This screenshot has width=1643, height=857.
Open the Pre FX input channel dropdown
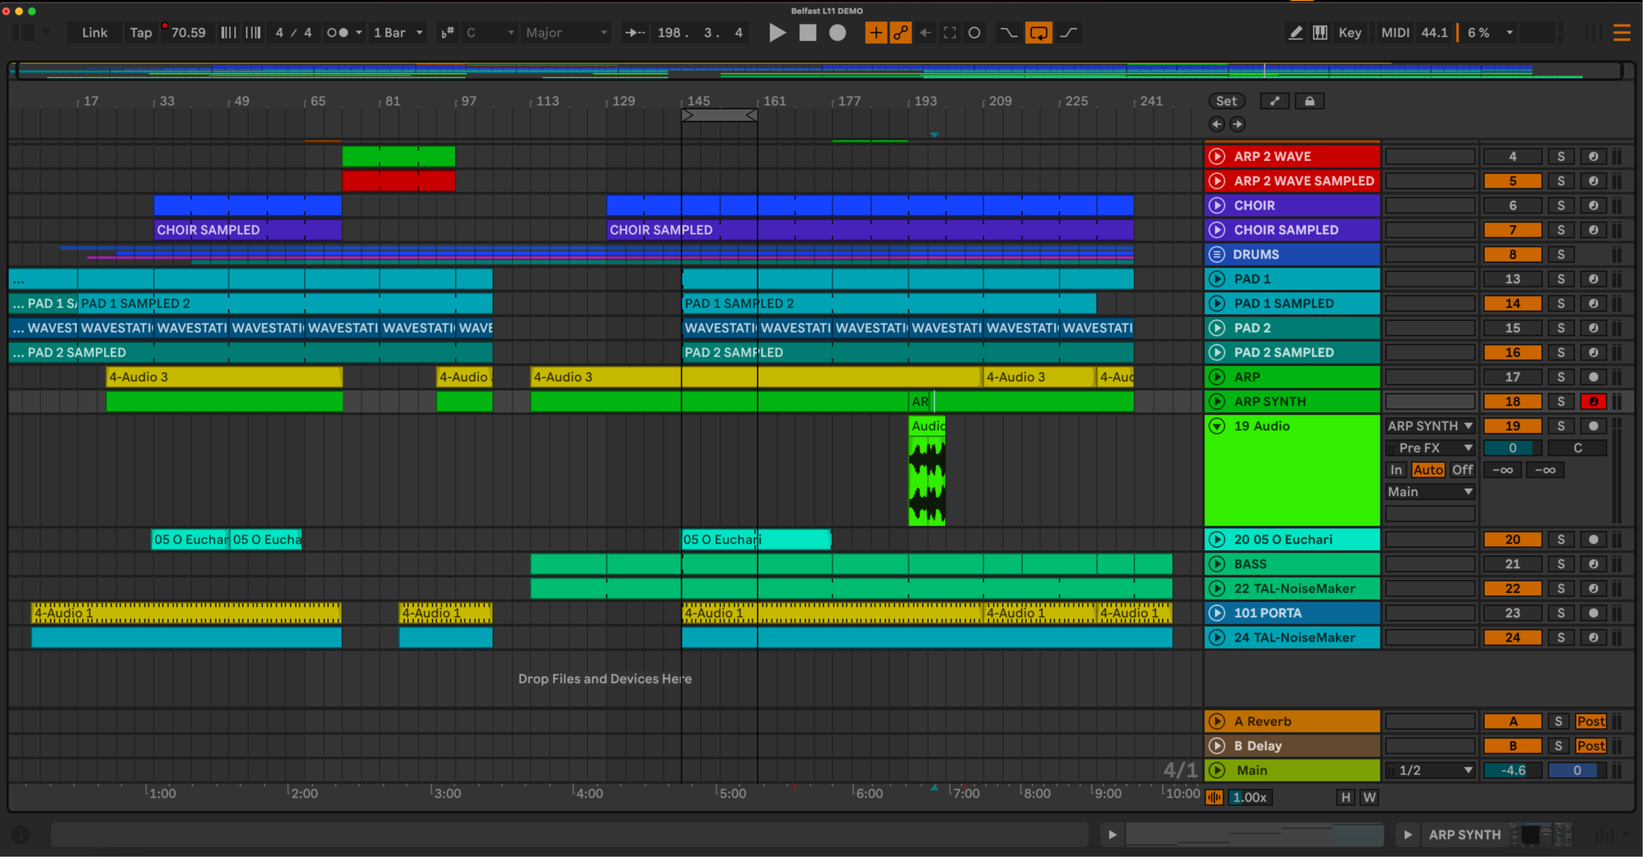(1429, 448)
